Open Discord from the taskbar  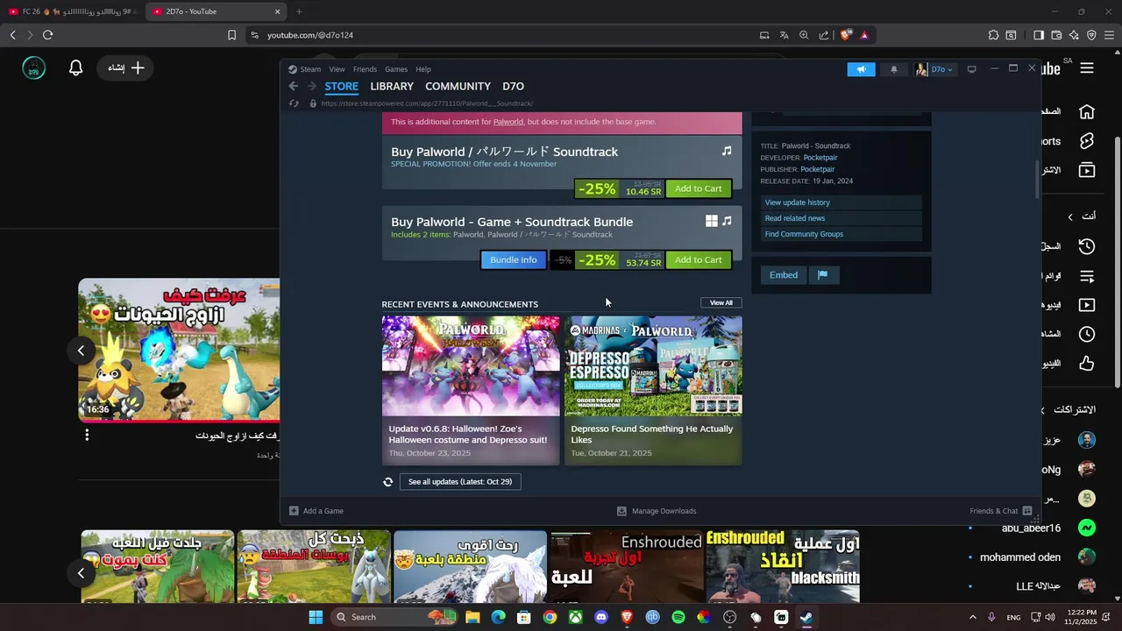(601, 617)
